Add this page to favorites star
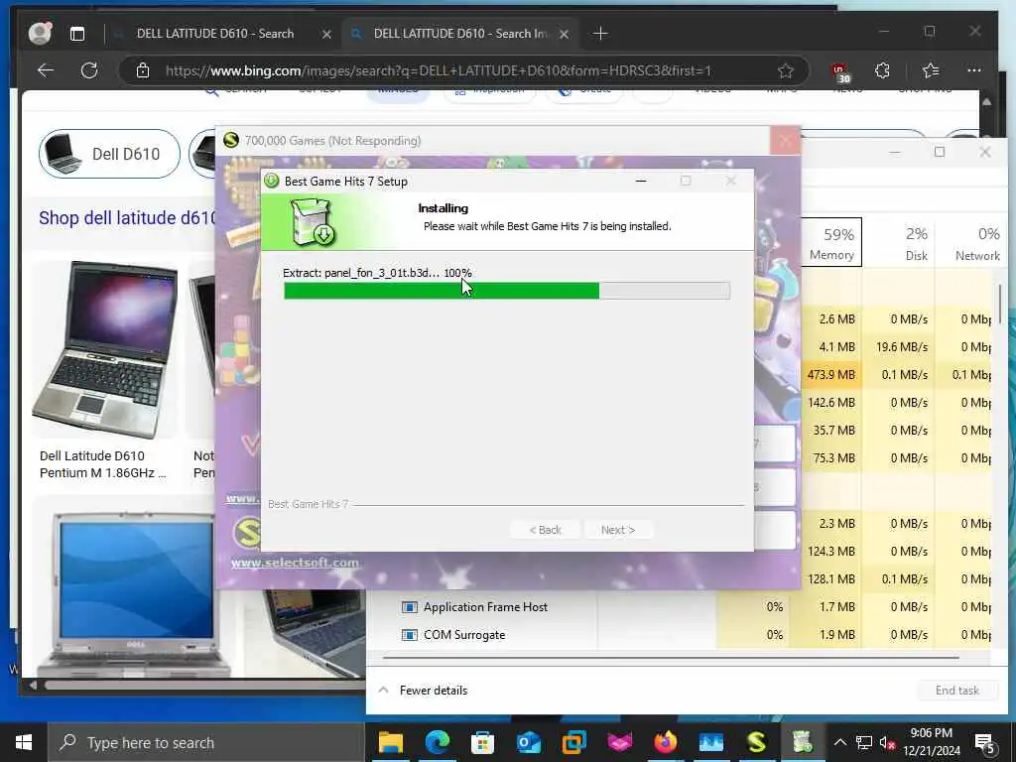This screenshot has height=762, width=1016. [786, 70]
